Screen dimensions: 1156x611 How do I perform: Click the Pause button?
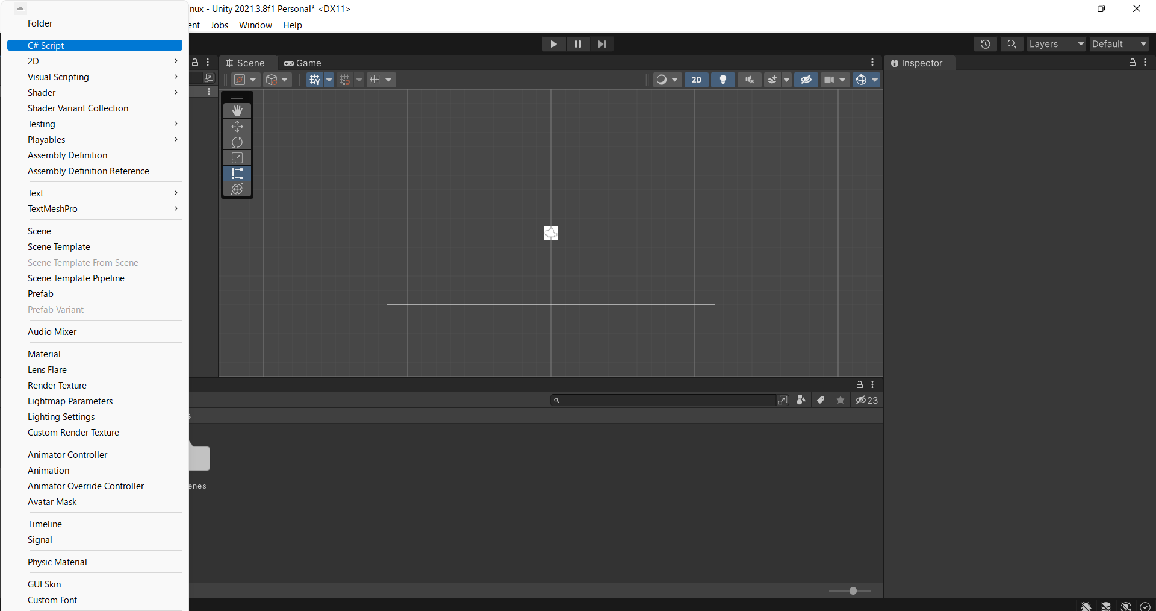[x=578, y=44]
